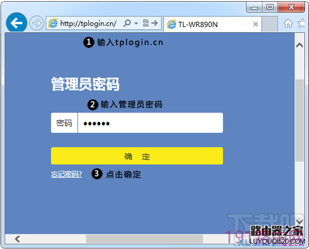The height and width of the screenshot is (249, 309).
Task: Close the TL-WR890N tab
Action: [255, 24]
